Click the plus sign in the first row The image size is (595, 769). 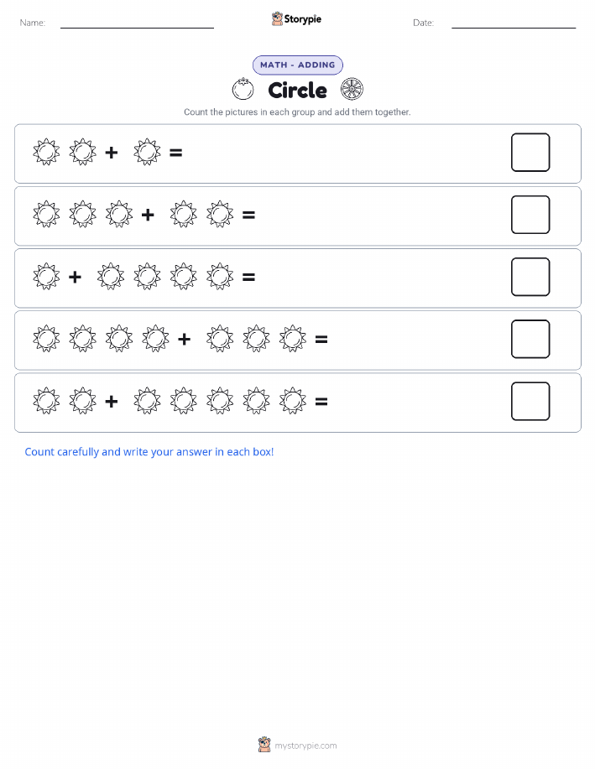(112, 153)
